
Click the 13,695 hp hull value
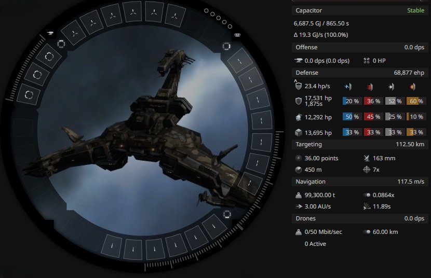[318, 133]
